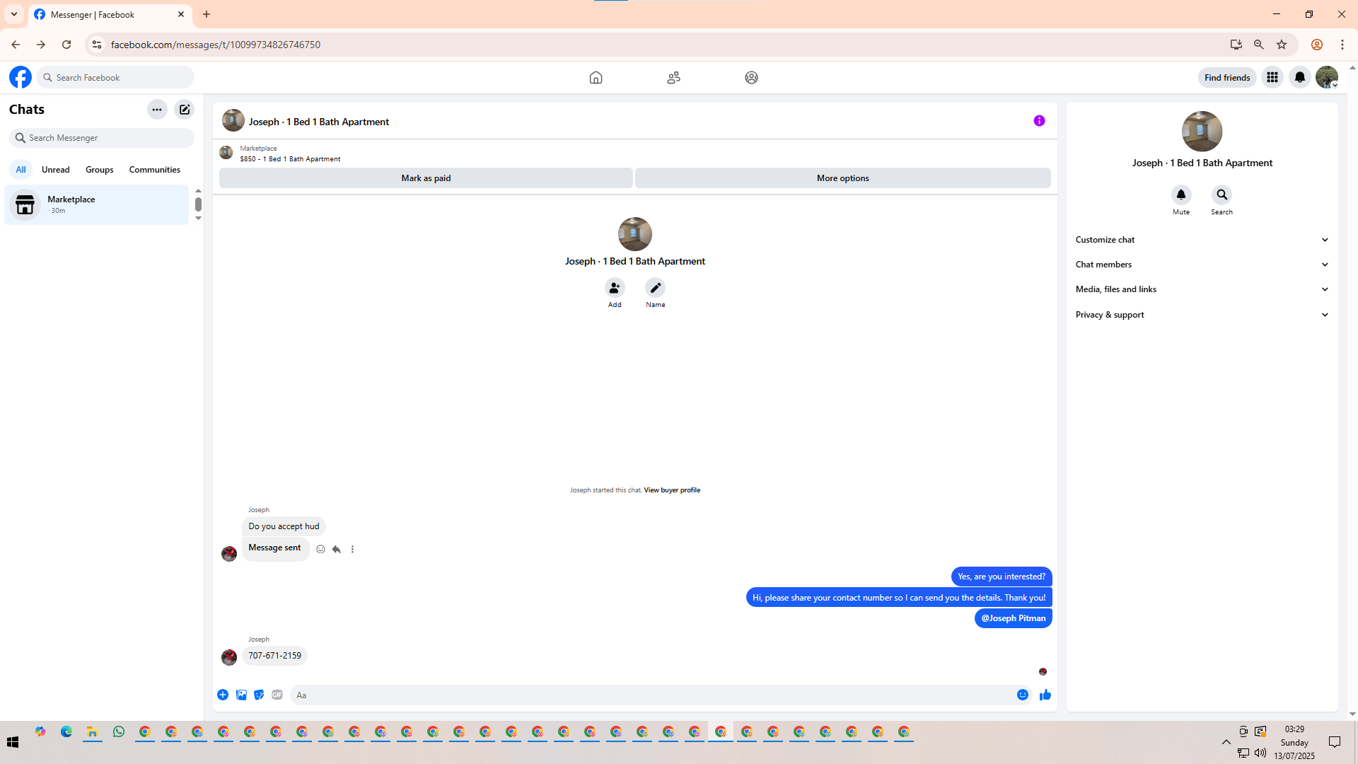Open more actions plus icon
Screen dimensions: 1358x764
point(222,695)
